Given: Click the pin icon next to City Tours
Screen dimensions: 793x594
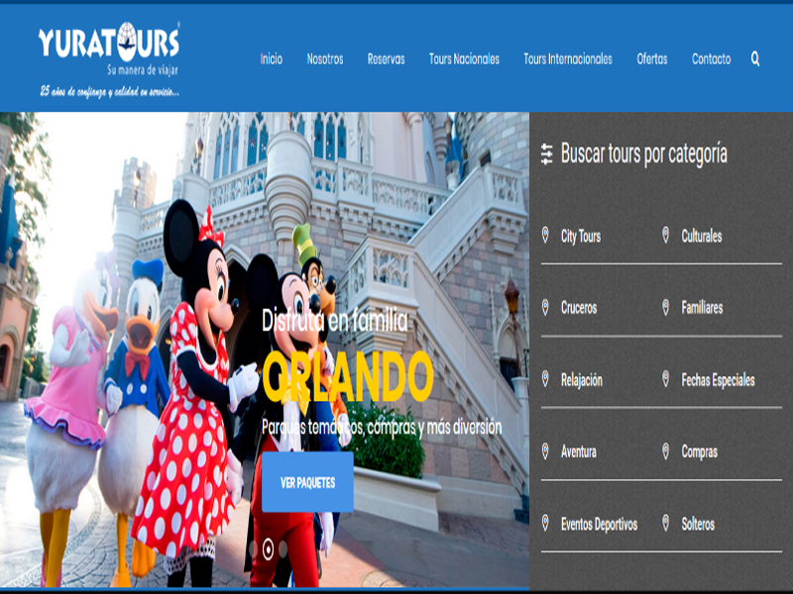Looking at the screenshot, I should (545, 236).
